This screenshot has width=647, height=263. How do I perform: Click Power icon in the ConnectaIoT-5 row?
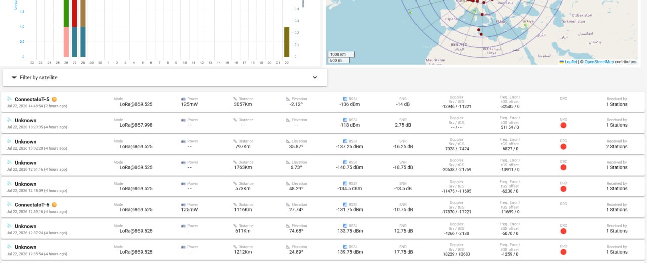pyautogui.click(x=183, y=99)
